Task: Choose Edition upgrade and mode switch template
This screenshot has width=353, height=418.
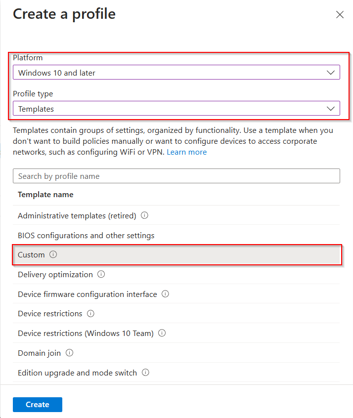Action: [x=77, y=373]
